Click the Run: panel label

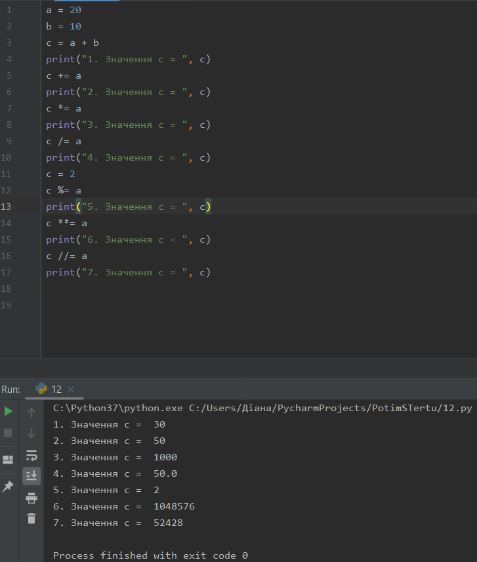coord(11,389)
